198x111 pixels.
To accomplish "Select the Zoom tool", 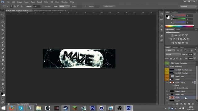I will pyautogui.click(x=3, y=88).
